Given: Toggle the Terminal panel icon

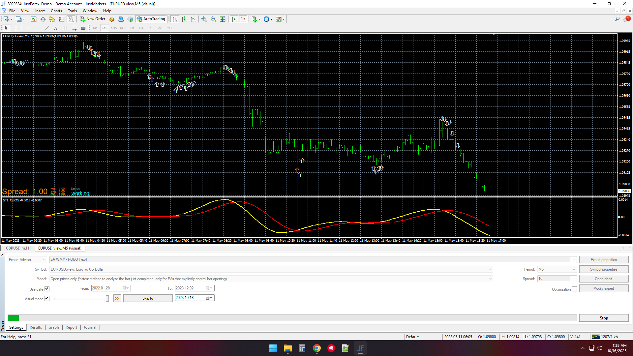Looking at the screenshot, I should 61,19.
